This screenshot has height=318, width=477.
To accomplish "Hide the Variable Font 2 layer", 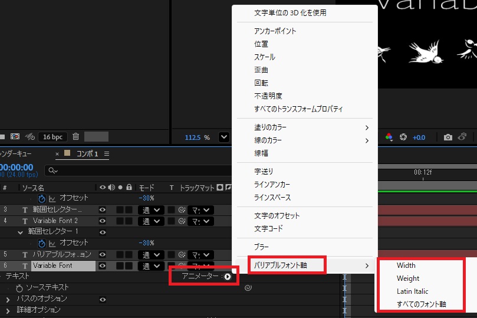I will 103,221.
